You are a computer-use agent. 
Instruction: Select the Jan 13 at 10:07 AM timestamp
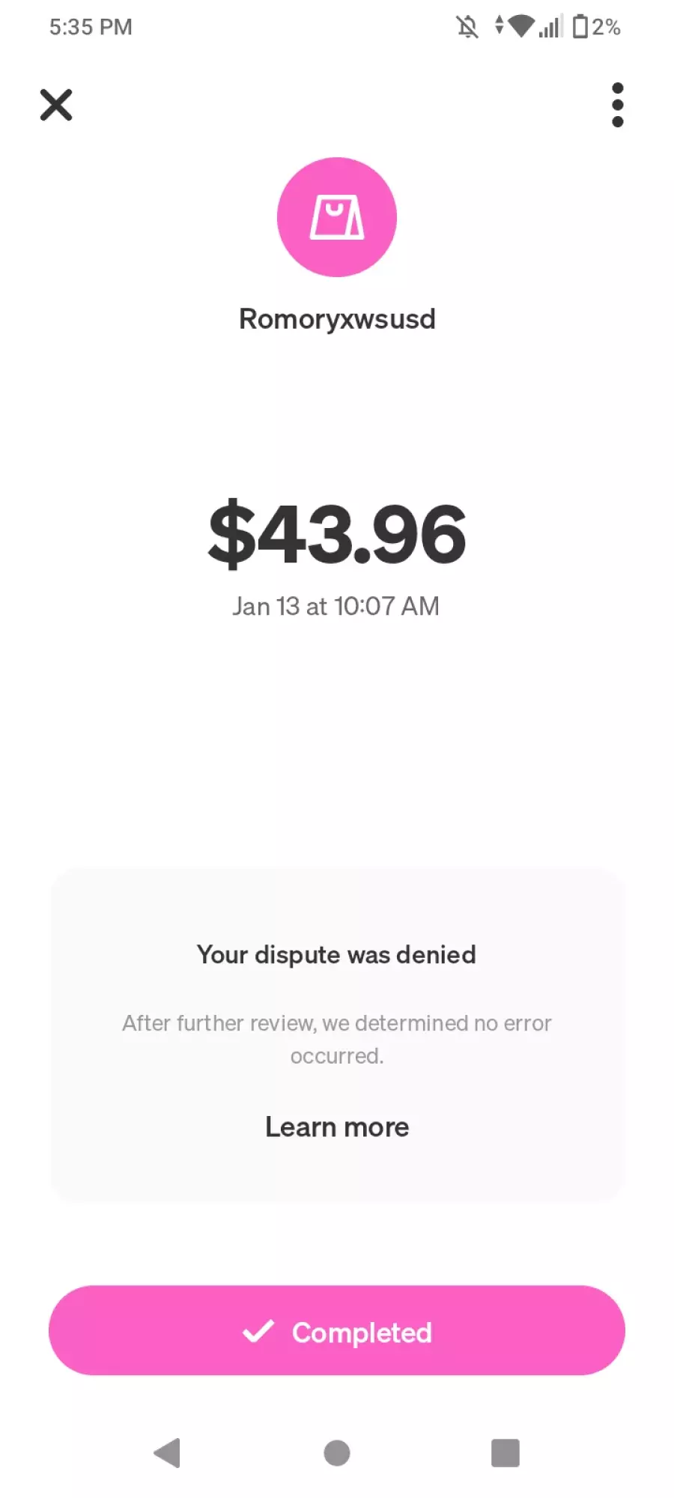coord(336,606)
